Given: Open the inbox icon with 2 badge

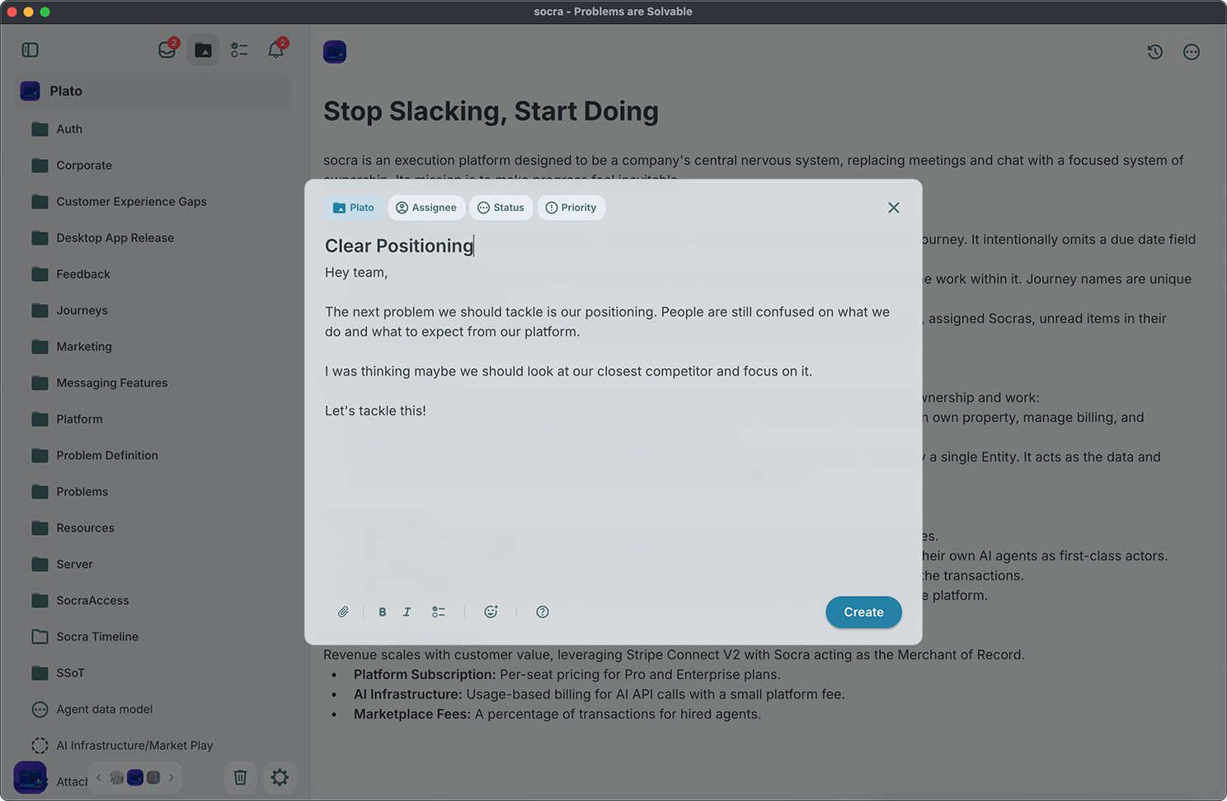Looking at the screenshot, I should click(167, 49).
